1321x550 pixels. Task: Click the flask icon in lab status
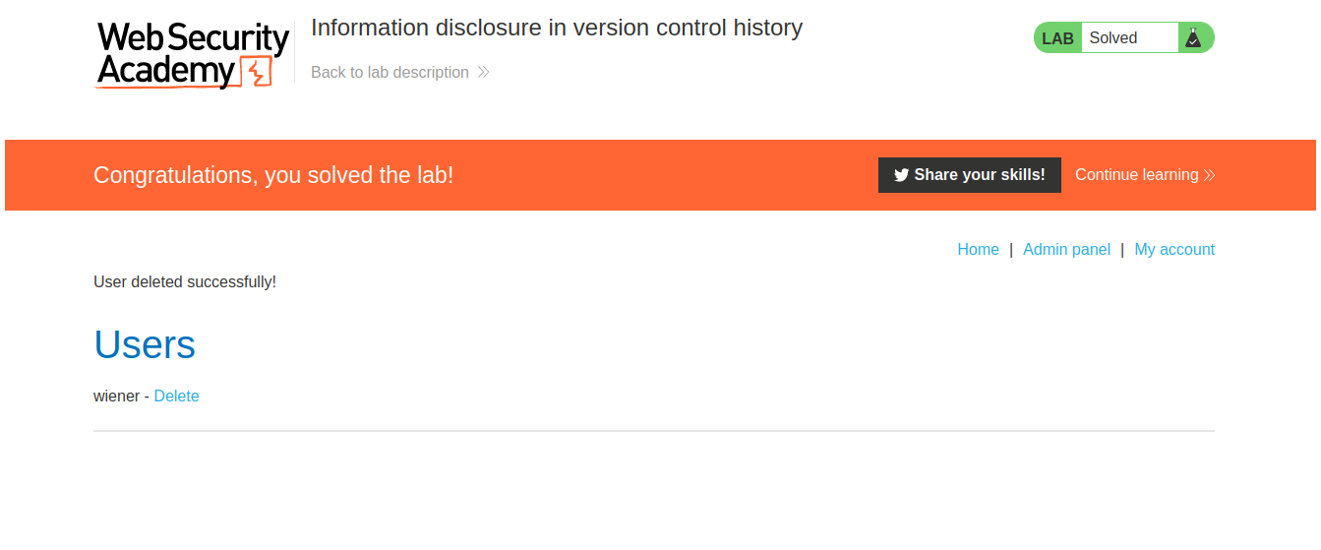pyautogui.click(x=1193, y=38)
